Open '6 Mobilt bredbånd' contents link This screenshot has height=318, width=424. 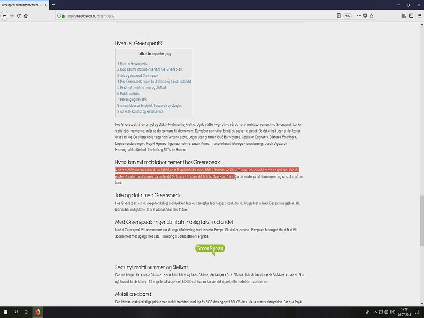[x=129, y=94]
